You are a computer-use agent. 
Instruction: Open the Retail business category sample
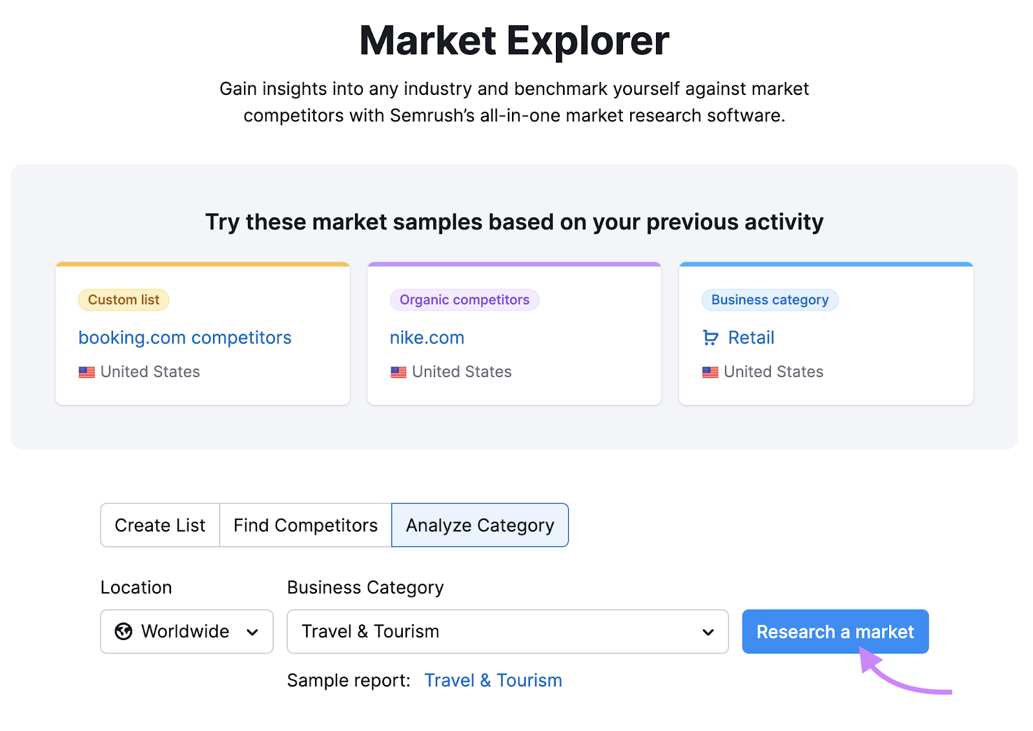[x=750, y=338]
